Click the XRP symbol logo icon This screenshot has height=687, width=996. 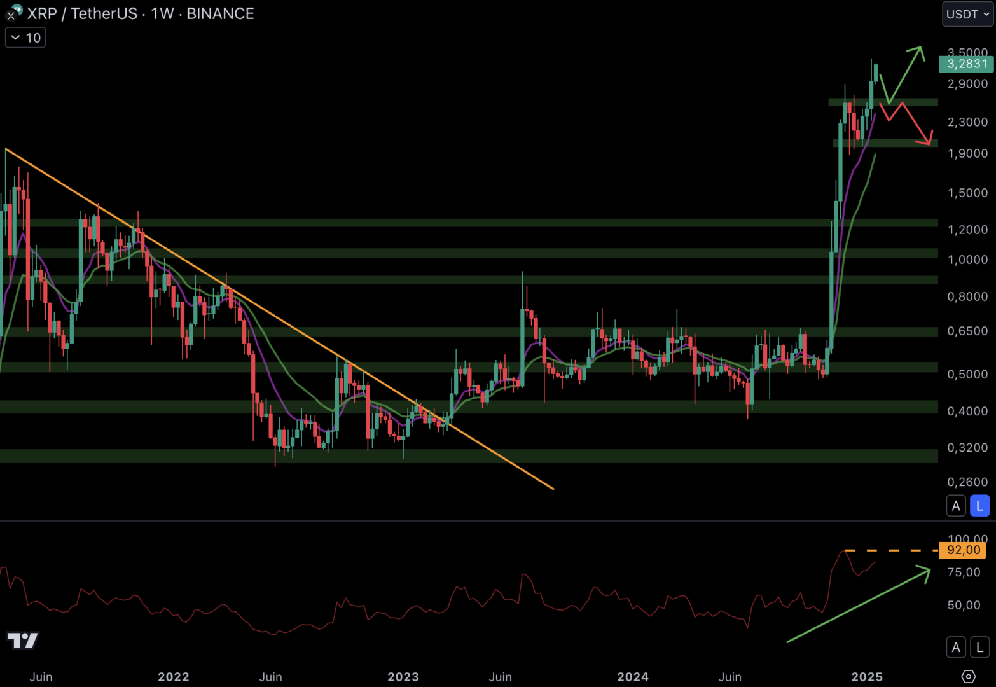[x=14, y=13]
